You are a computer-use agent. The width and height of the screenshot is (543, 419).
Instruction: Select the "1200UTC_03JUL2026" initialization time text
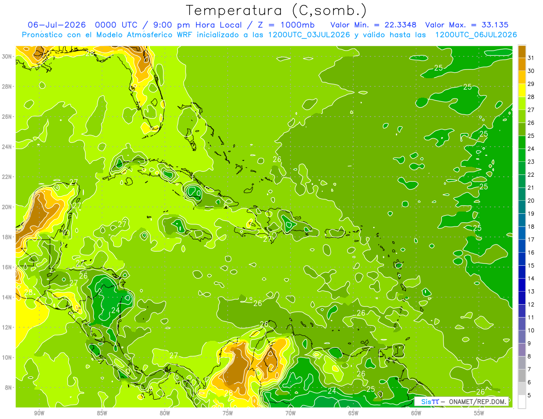coord(309,35)
